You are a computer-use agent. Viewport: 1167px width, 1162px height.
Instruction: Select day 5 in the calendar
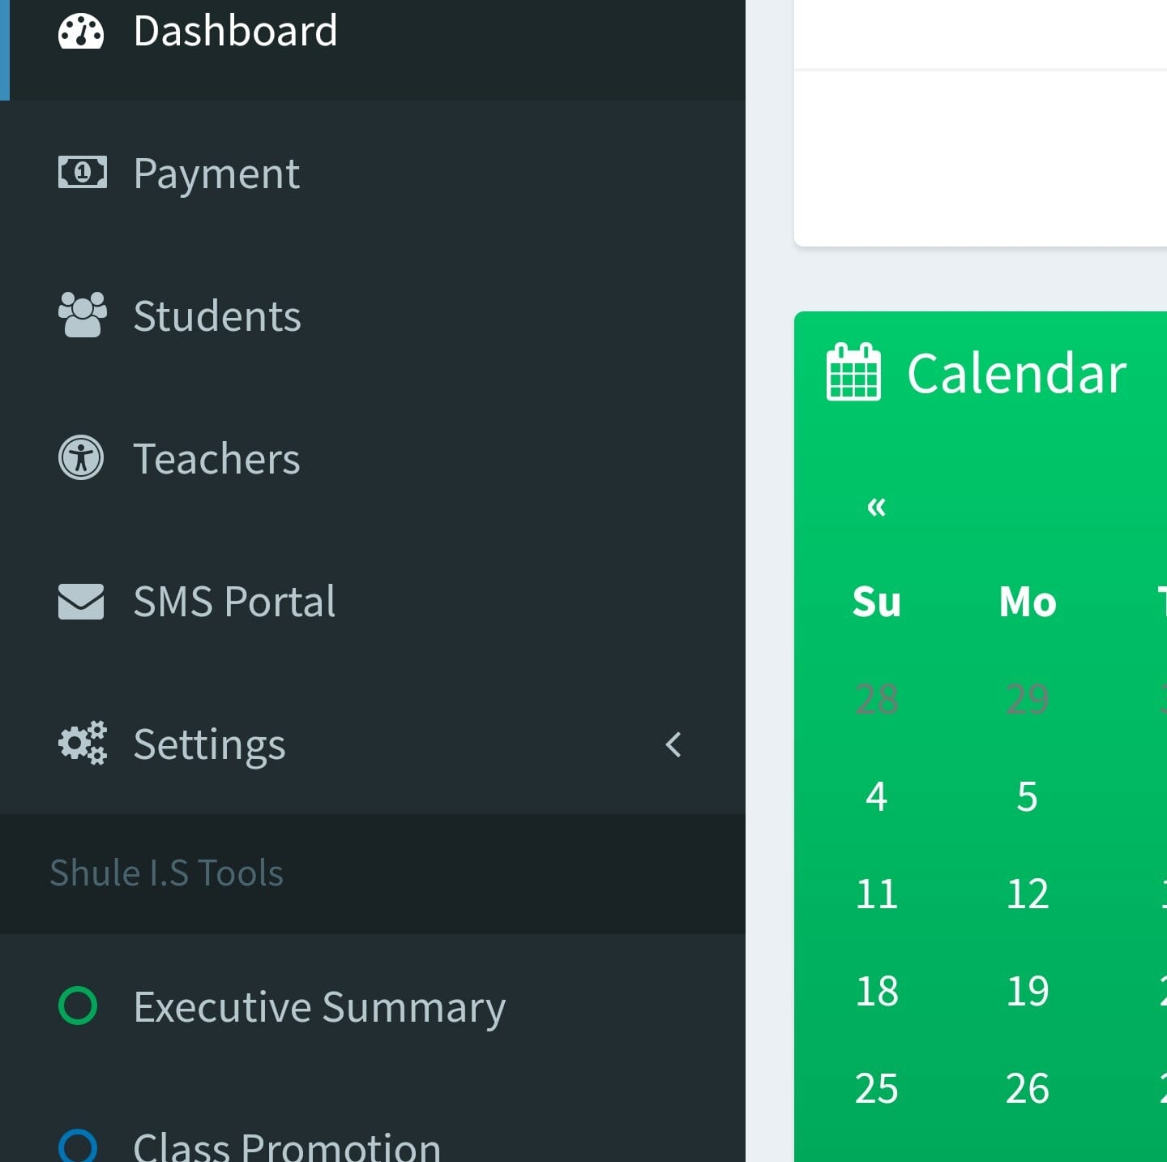tap(1028, 796)
